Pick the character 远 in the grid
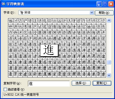Viewport: 115px width, 99px height. [x=20, y=27]
